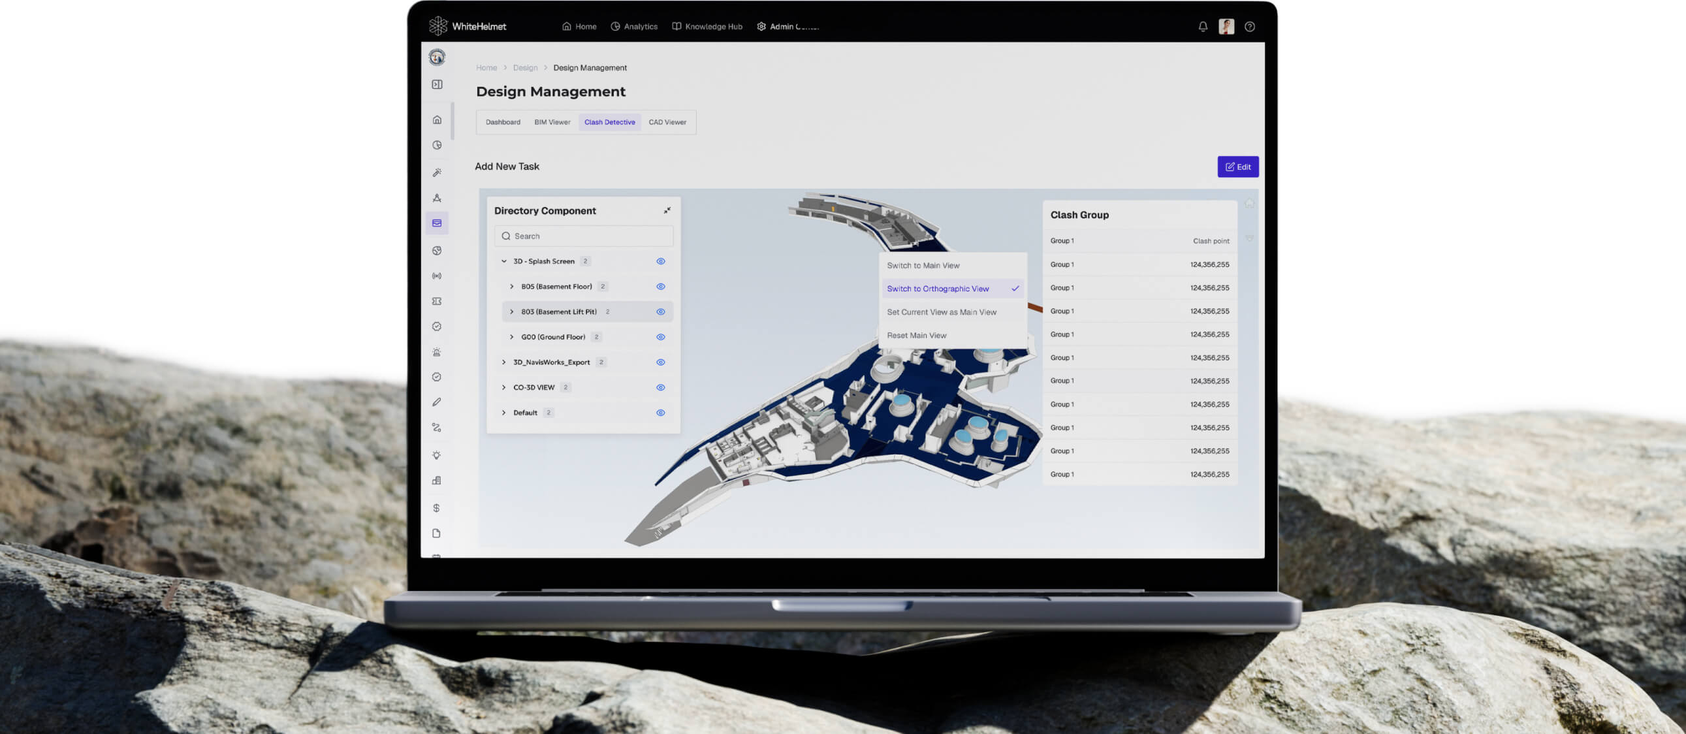The image size is (1686, 734).
Task: Open the buildings sidebar icon
Action: click(437, 481)
